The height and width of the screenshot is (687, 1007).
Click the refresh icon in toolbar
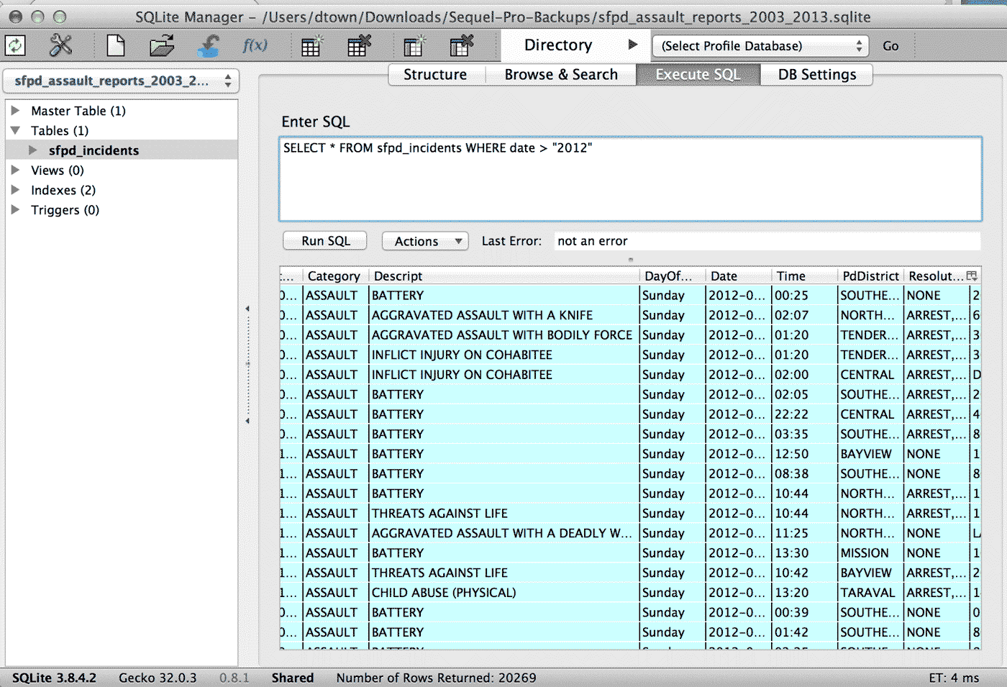tap(15, 46)
